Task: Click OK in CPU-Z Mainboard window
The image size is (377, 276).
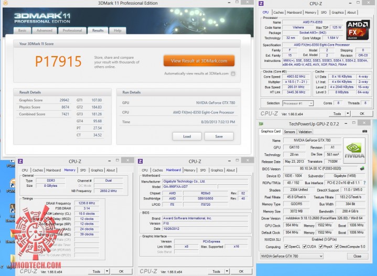Action: [241, 271]
